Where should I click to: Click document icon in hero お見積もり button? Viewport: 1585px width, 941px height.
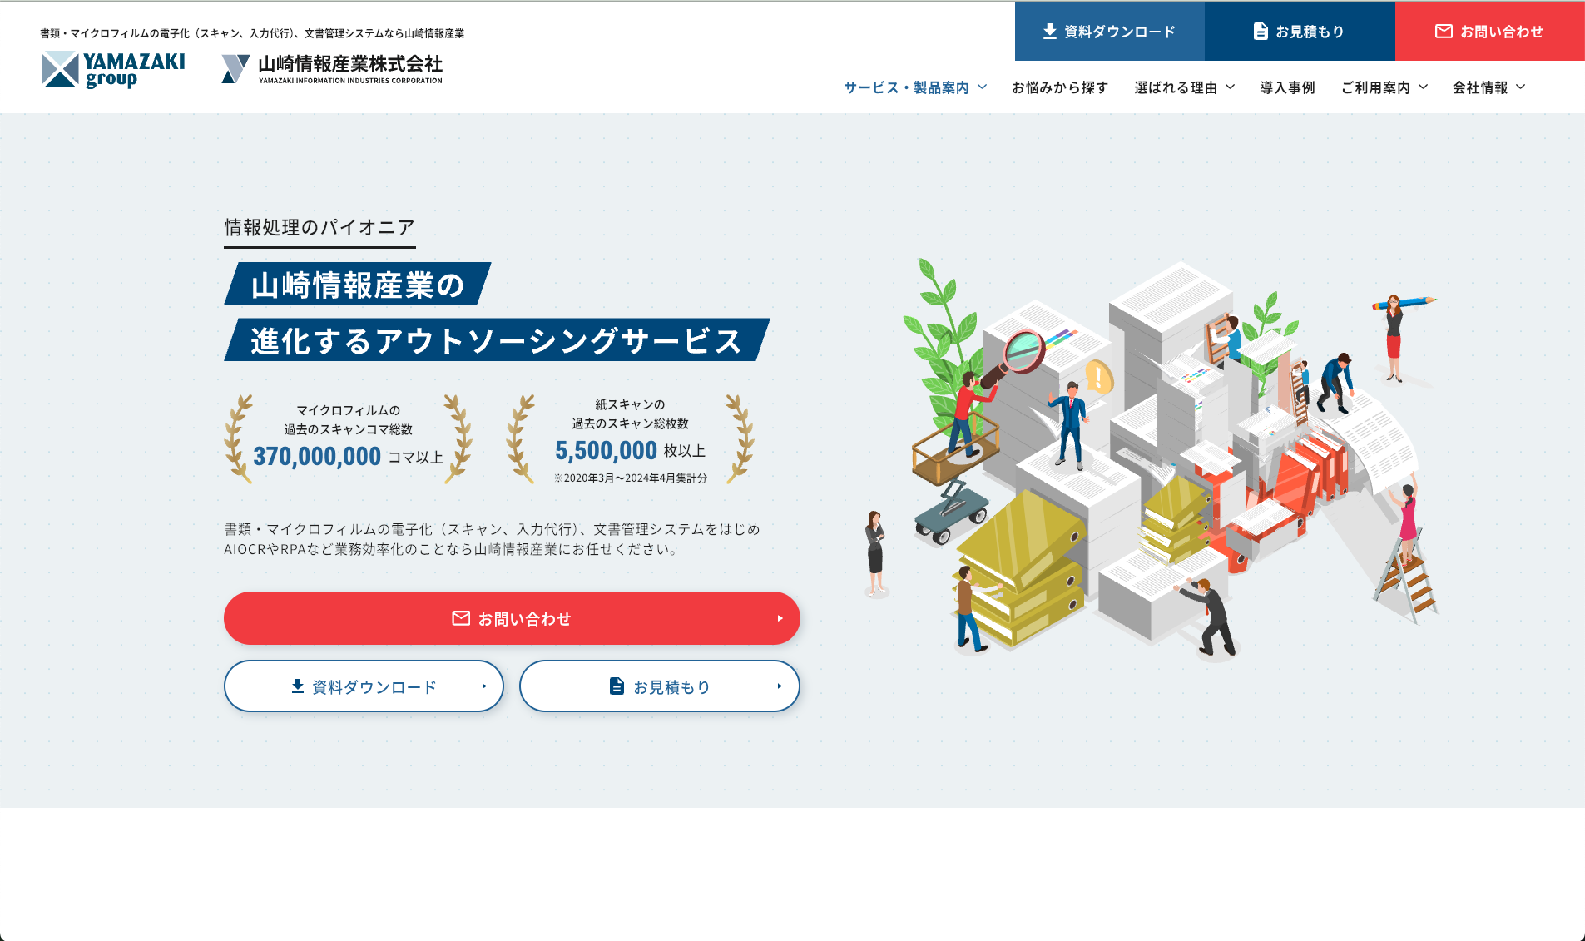point(617,686)
